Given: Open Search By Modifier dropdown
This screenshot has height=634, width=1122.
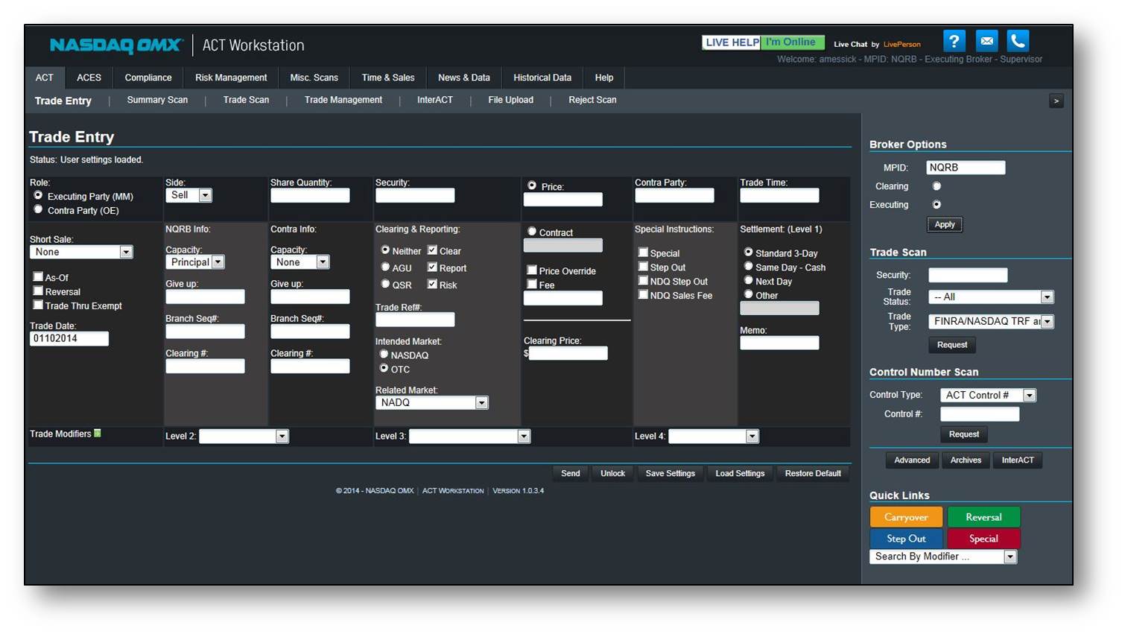Looking at the screenshot, I should (x=944, y=557).
